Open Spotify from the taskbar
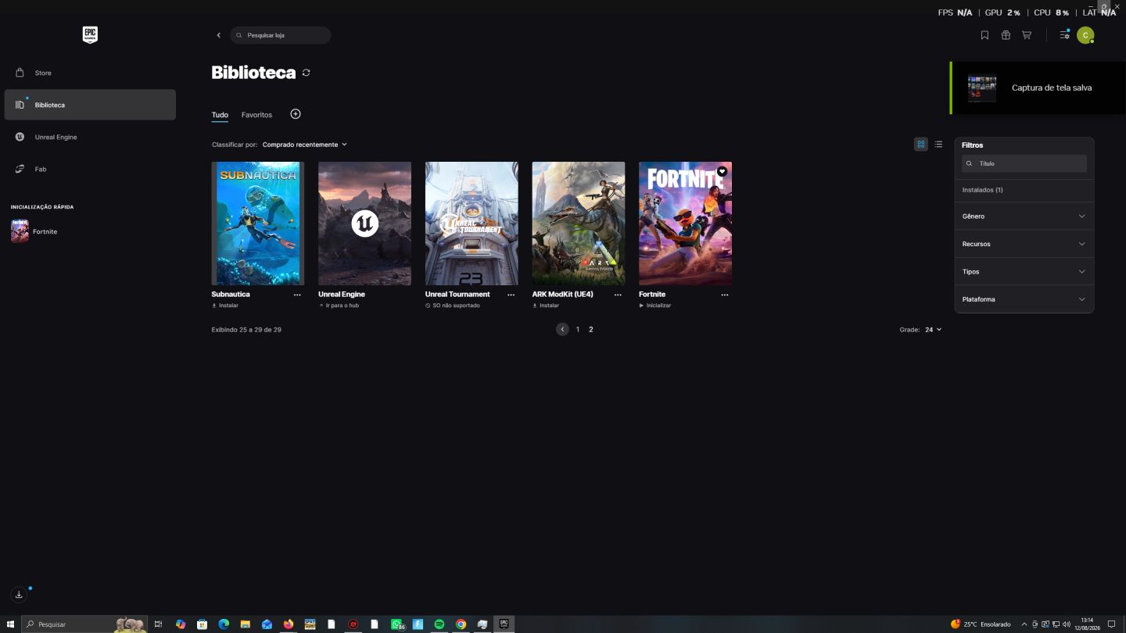Image resolution: width=1126 pixels, height=633 pixels. (439, 624)
